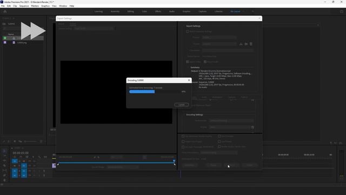This screenshot has width=346, height=195.
Task: Open the File menu
Action: pyautogui.click(x=3, y=6)
